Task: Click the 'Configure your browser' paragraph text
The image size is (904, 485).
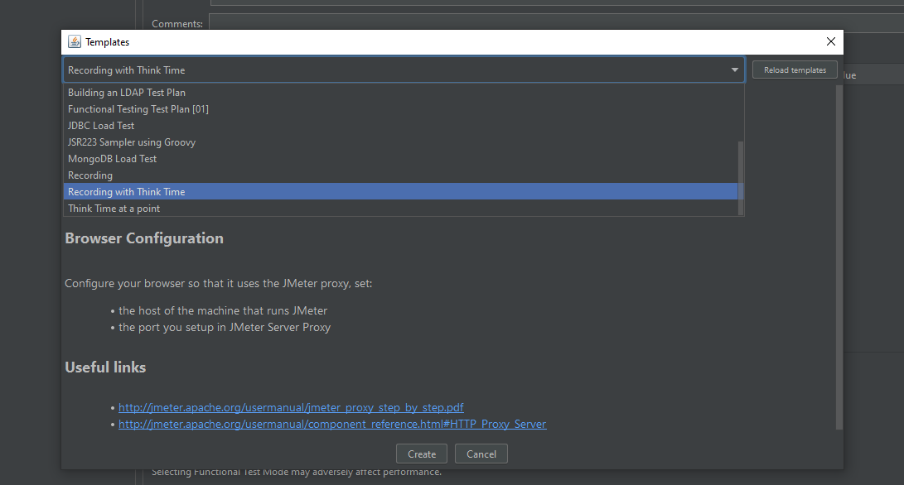Action: [x=219, y=283]
